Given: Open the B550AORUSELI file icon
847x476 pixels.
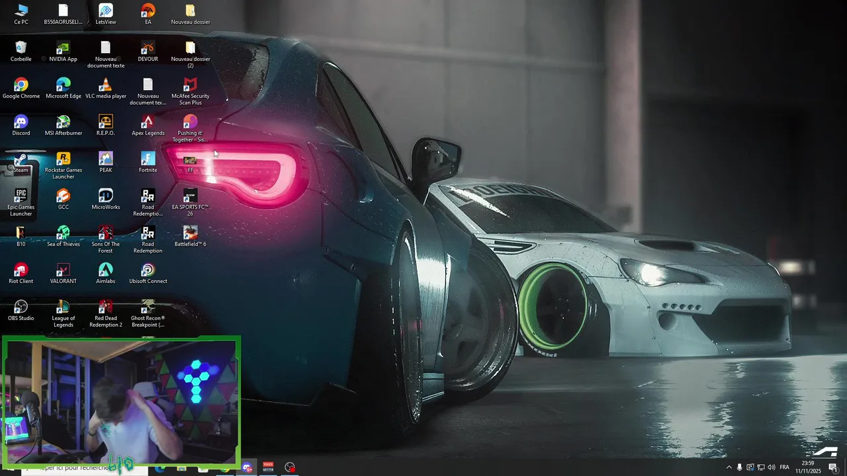Looking at the screenshot, I should (x=64, y=15).
